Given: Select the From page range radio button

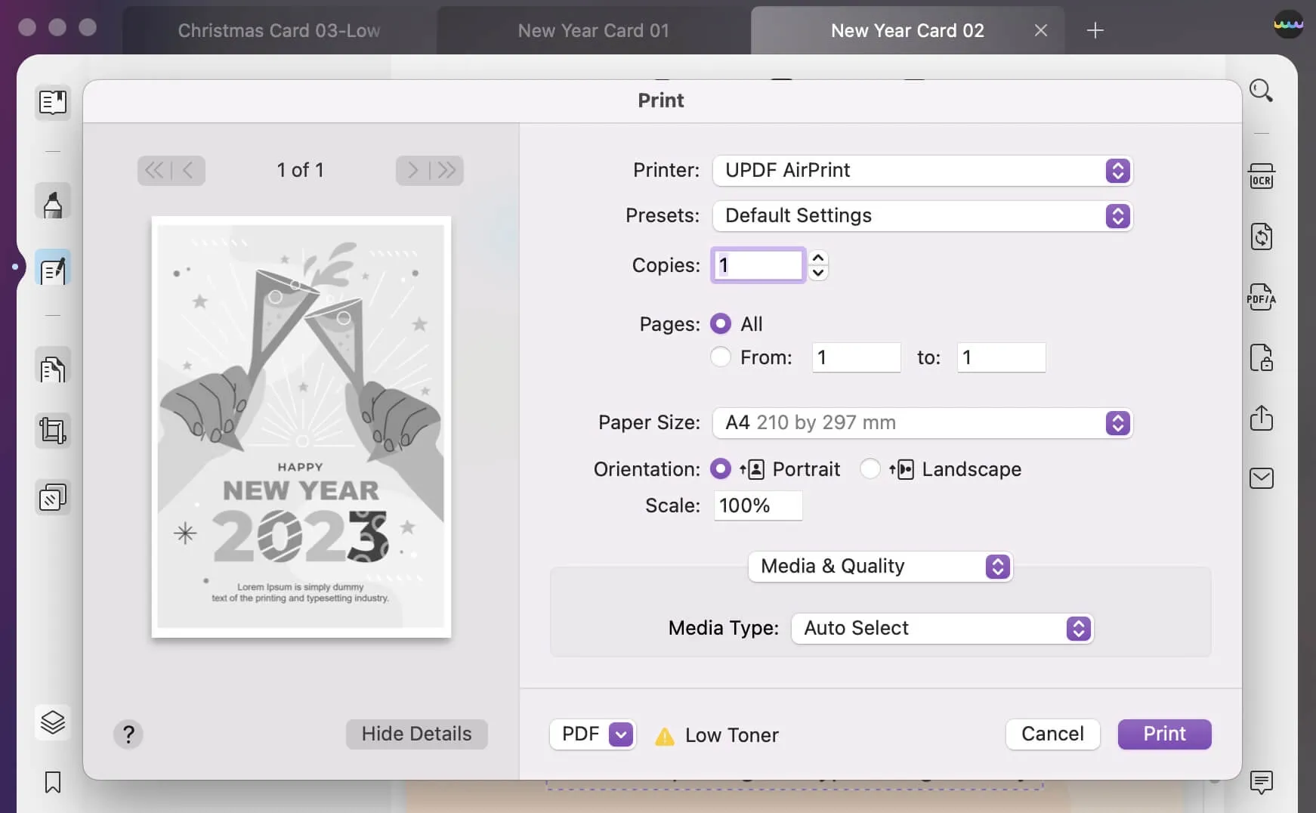Looking at the screenshot, I should coord(721,357).
